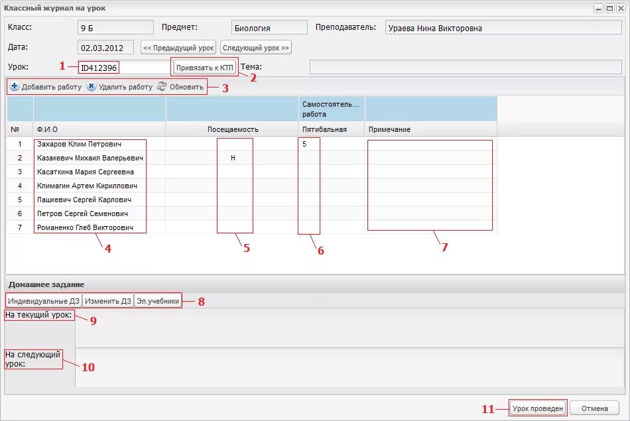Click the Преподаватель field Ураева Нина Викторовна

(x=503, y=28)
